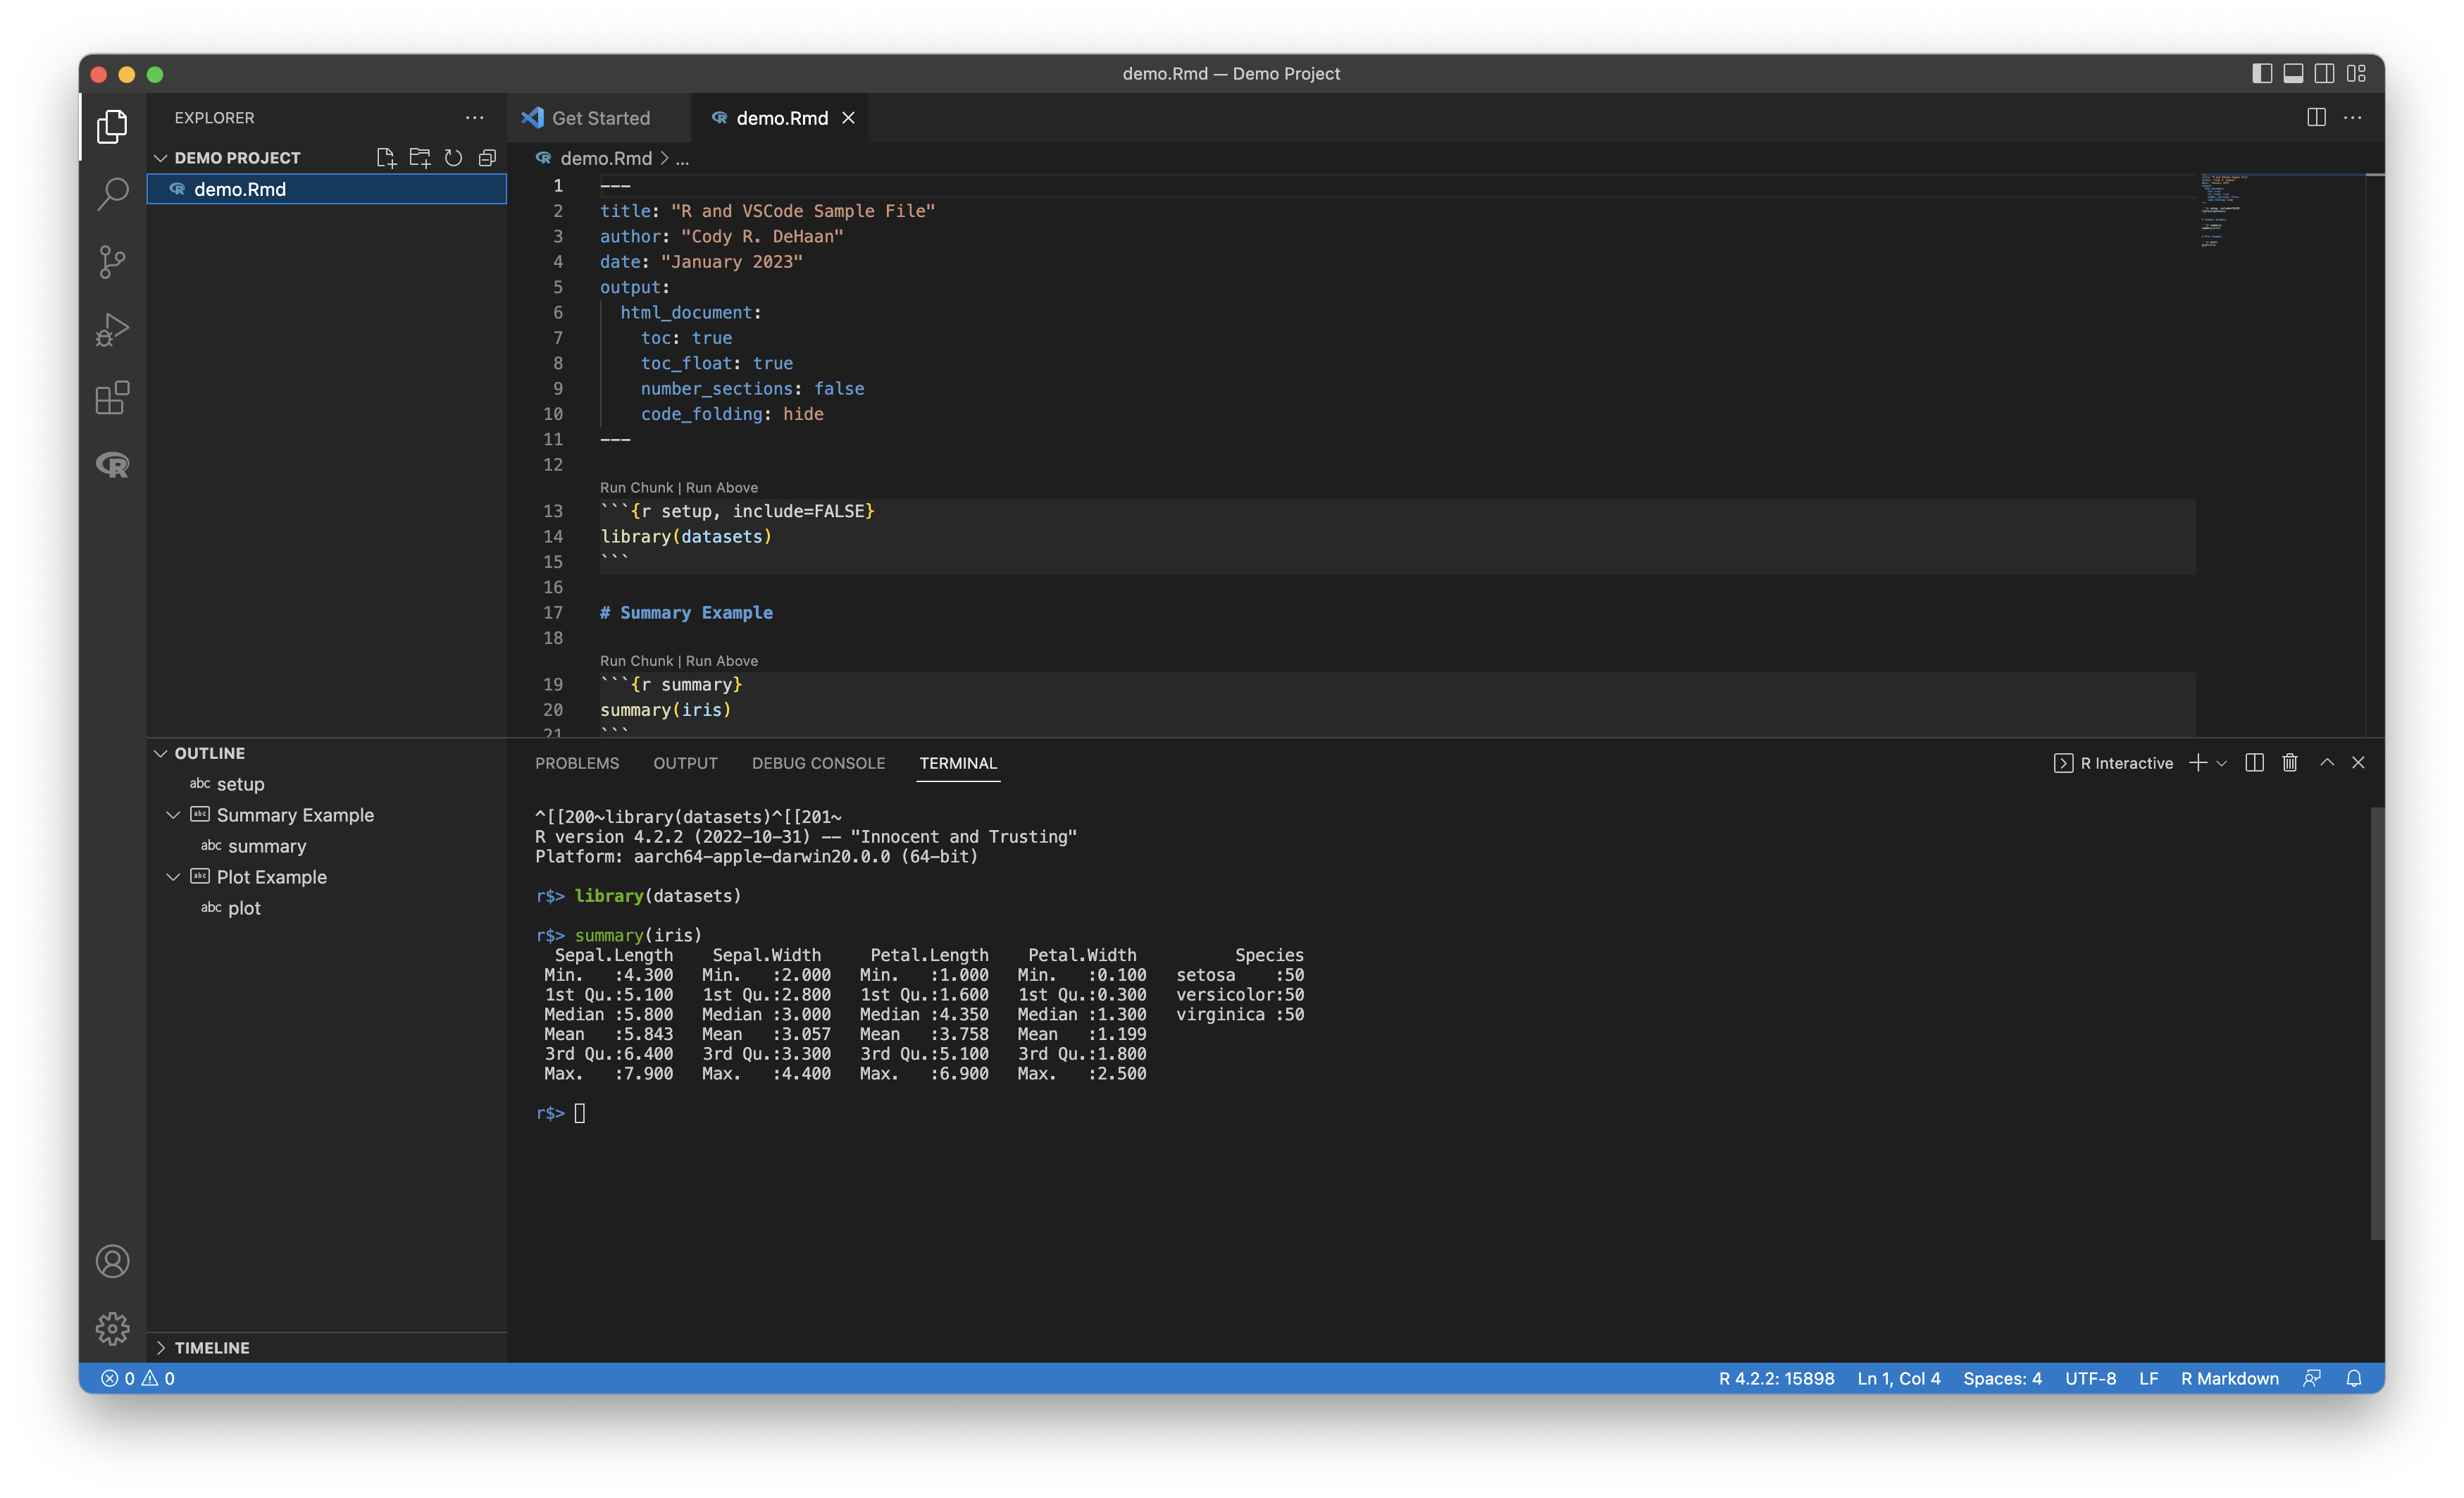Image resolution: width=2464 pixels, height=1498 pixels.
Task: Expand the TIMELINE section
Action: 212,1347
